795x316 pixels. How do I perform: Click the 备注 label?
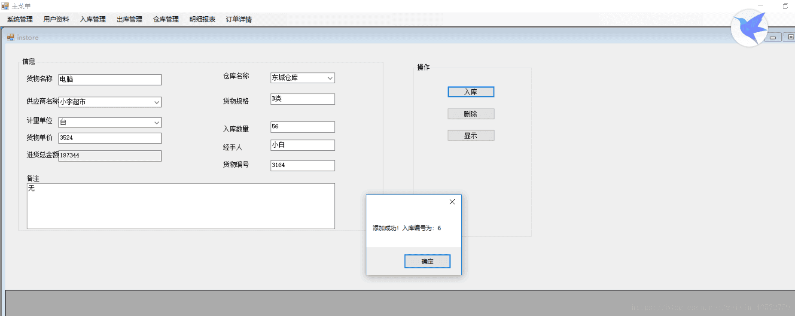(33, 178)
